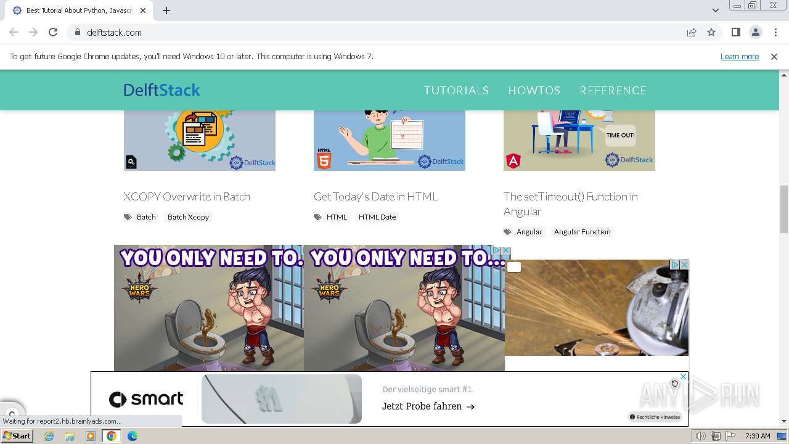Open media player taskbar icon
The width and height of the screenshot is (789, 444).
pos(91,436)
